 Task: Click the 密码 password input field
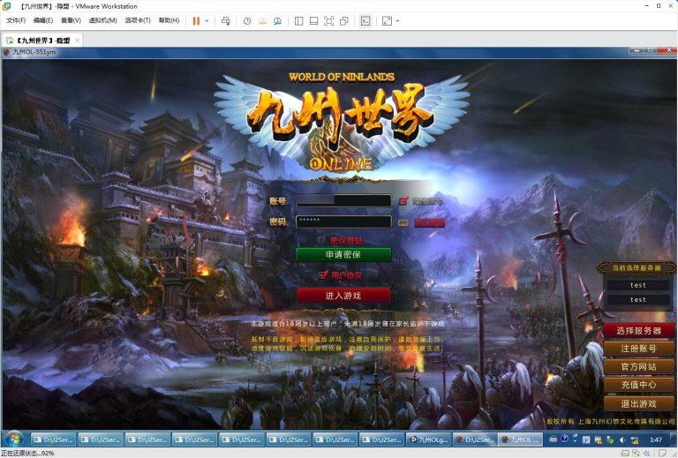343,221
